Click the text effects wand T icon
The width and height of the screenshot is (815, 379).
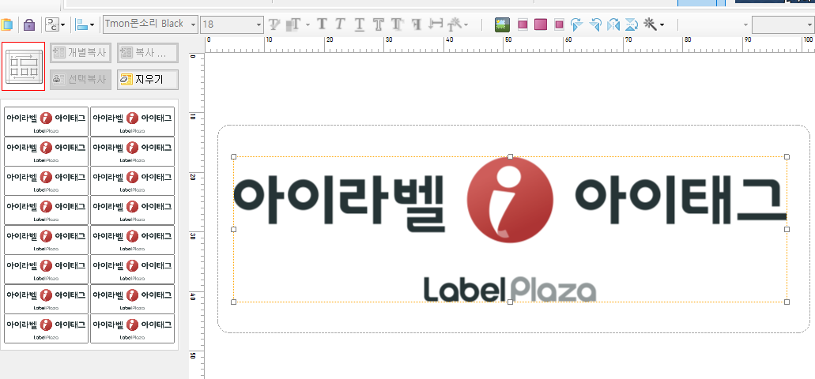[x=455, y=24]
